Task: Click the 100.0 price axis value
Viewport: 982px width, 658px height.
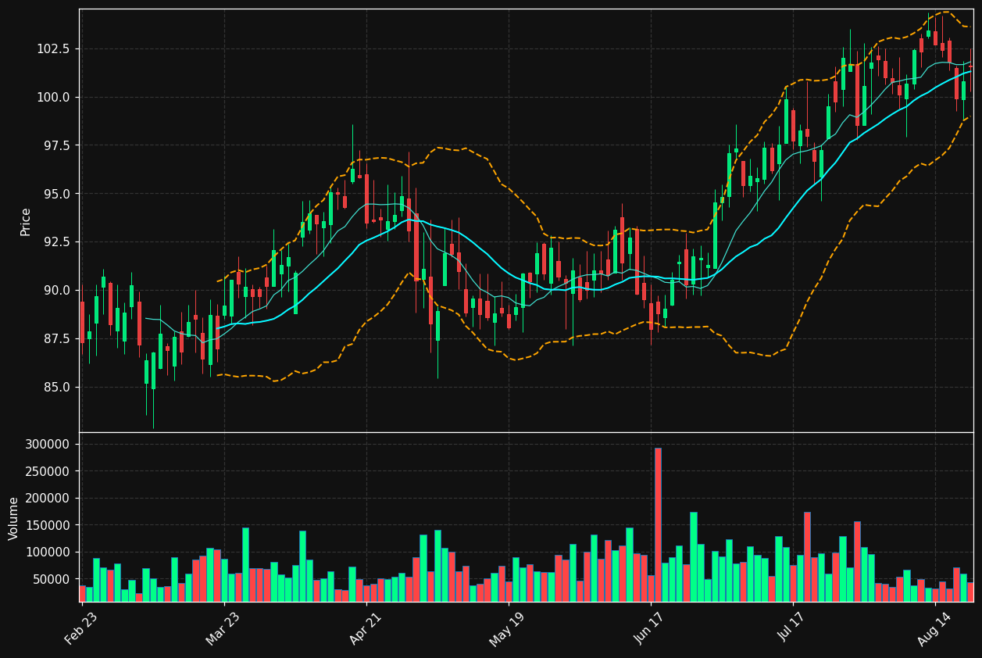Action: click(55, 98)
